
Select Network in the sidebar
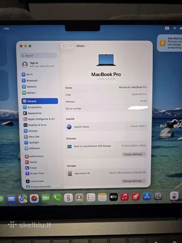[29, 87]
